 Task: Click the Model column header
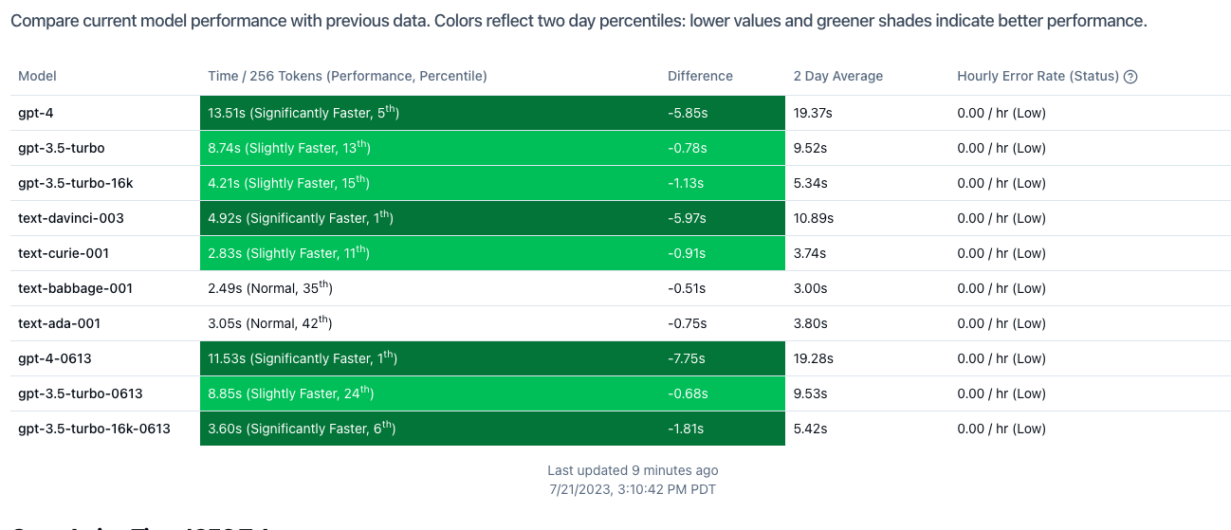click(38, 76)
